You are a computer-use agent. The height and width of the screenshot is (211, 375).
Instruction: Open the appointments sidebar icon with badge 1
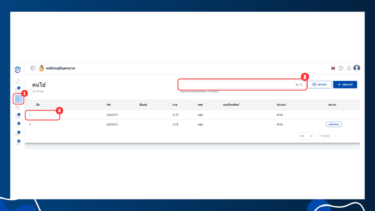pos(18,90)
